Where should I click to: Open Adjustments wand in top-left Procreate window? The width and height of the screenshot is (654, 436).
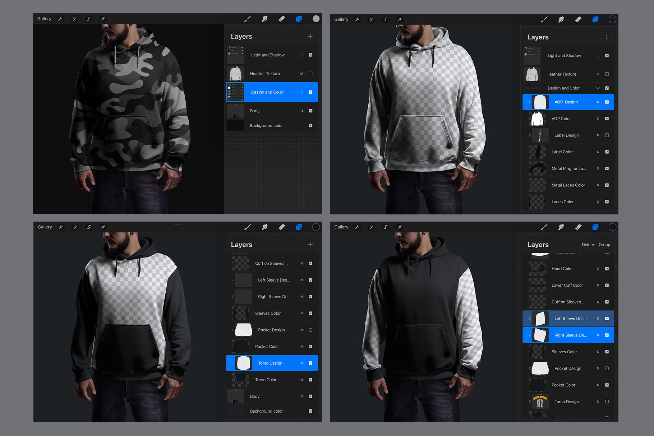(x=74, y=19)
